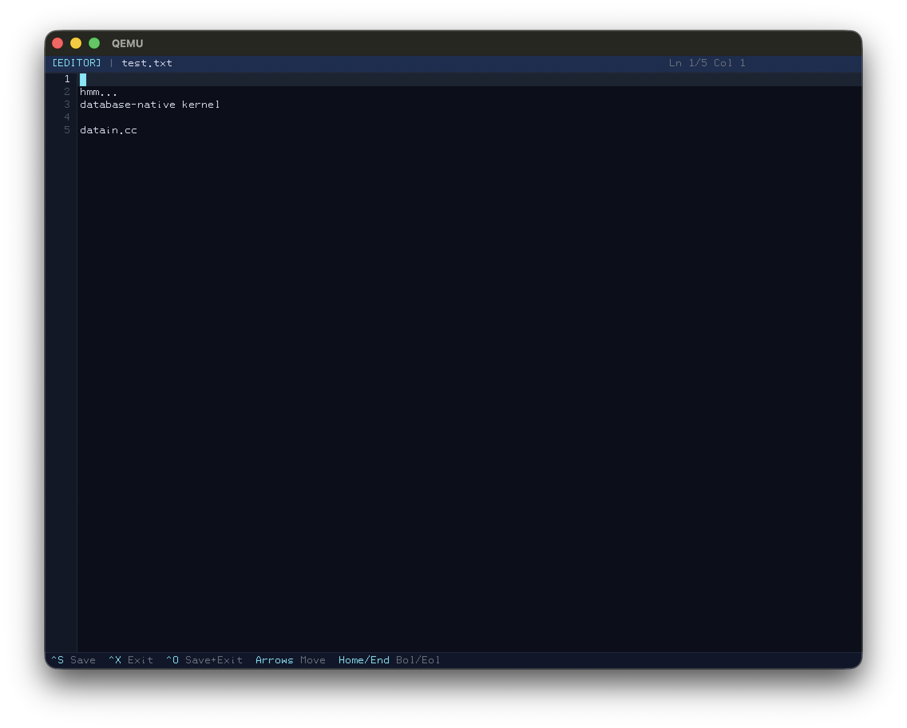Screen dimensions: 907x728
Task: Select the test.txt filename in title bar
Action: point(147,63)
